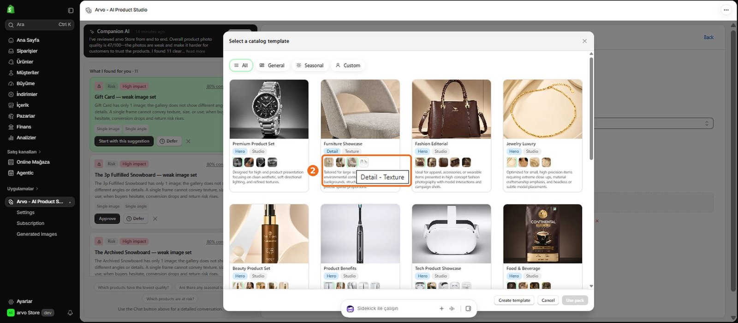Screen dimensions: 738x323
Task: Click Approve on 3p Fulfilled Snowboard
Action: tap(107, 219)
